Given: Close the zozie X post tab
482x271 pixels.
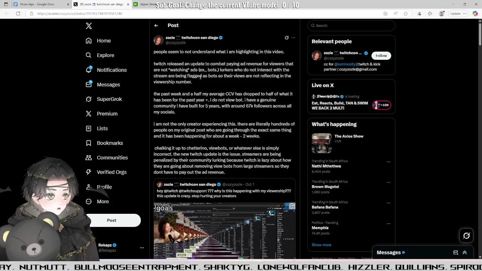Looking at the screenshot, I should 128,4.
